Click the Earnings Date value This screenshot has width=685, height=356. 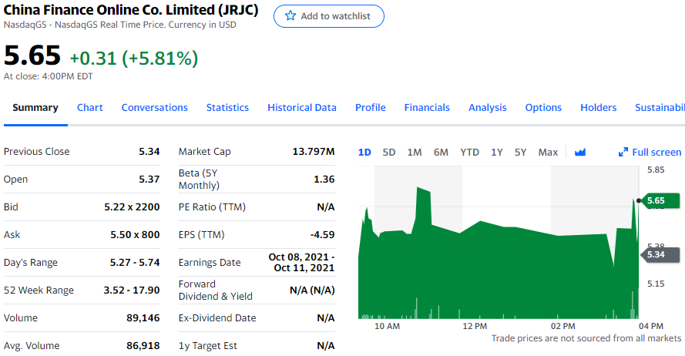[x=301, y=263]
